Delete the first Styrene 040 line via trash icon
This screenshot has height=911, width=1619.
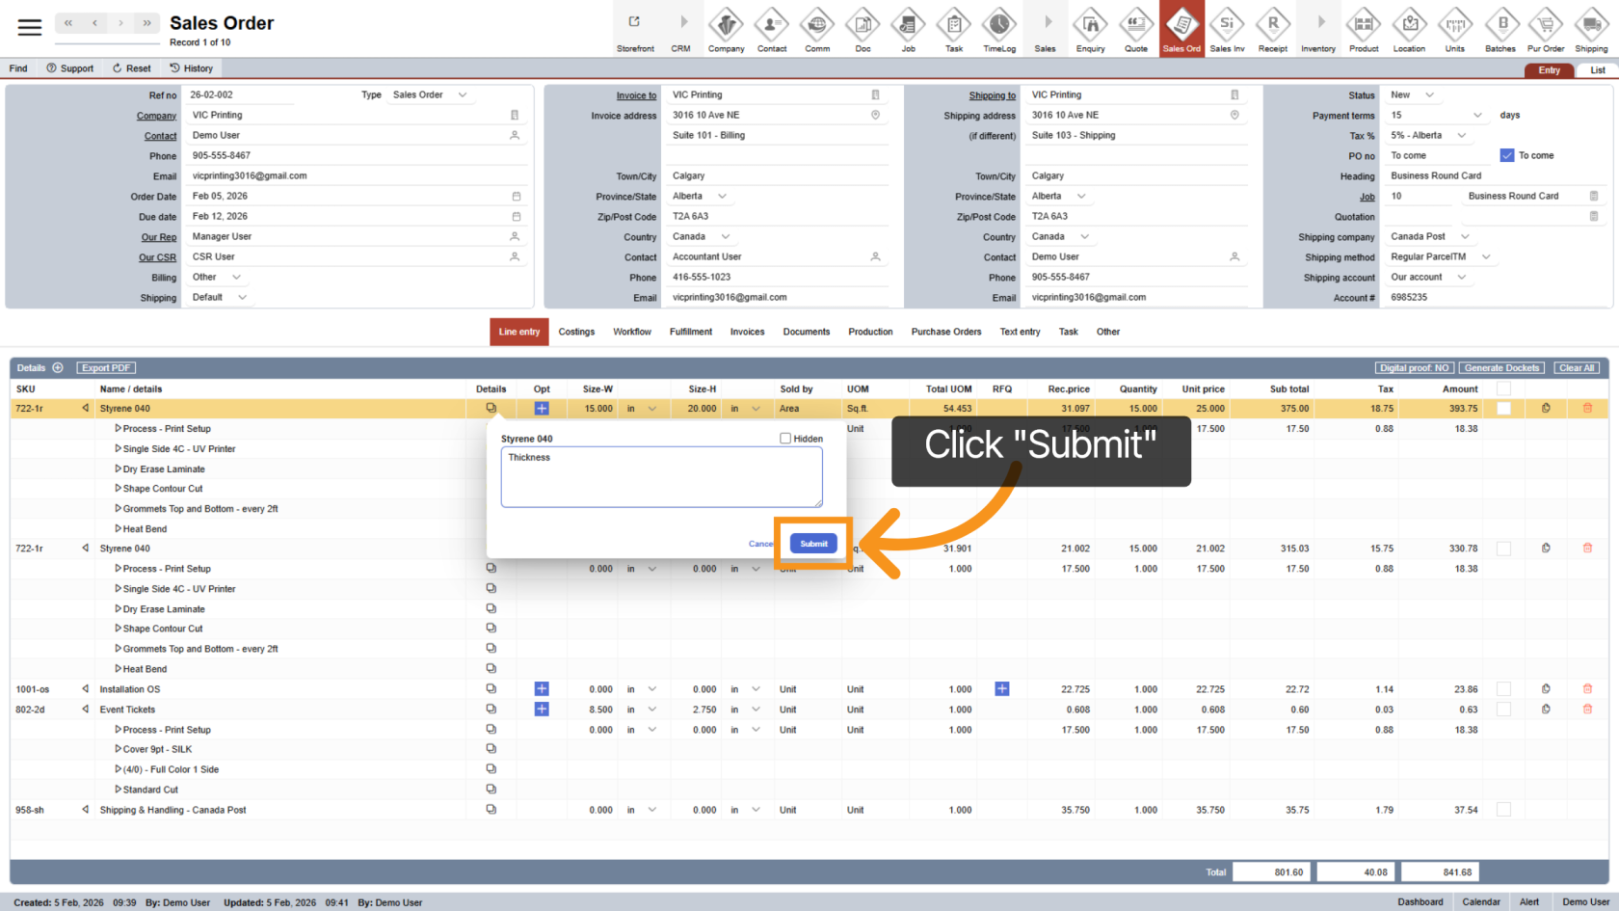pyautogui.click(x=1587, y=409)
